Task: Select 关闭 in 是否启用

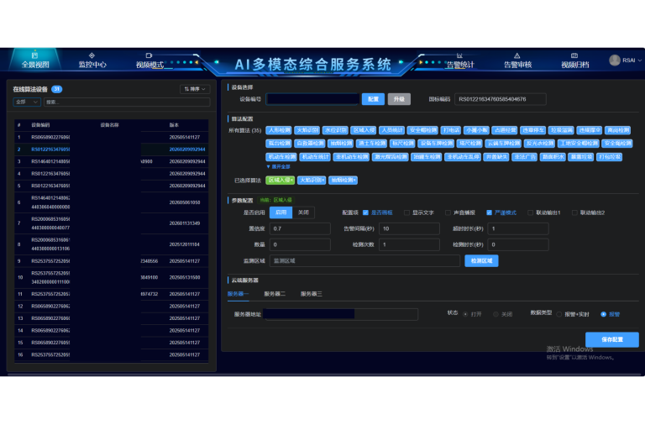Action: (303, 212)
